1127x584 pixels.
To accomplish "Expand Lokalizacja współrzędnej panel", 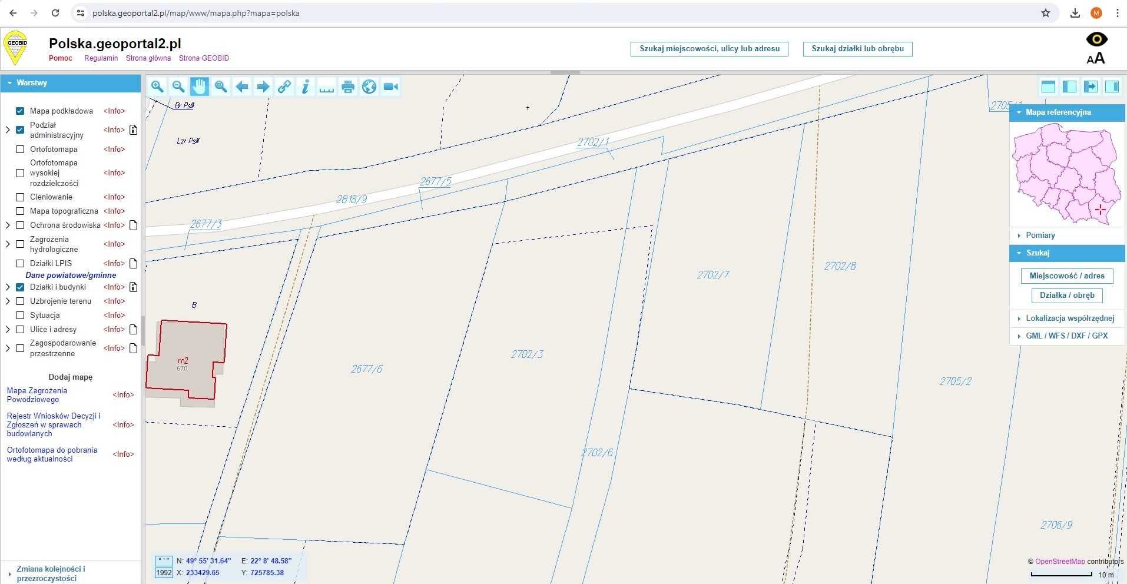I will pyautogui.click(x=1067, y=318).
